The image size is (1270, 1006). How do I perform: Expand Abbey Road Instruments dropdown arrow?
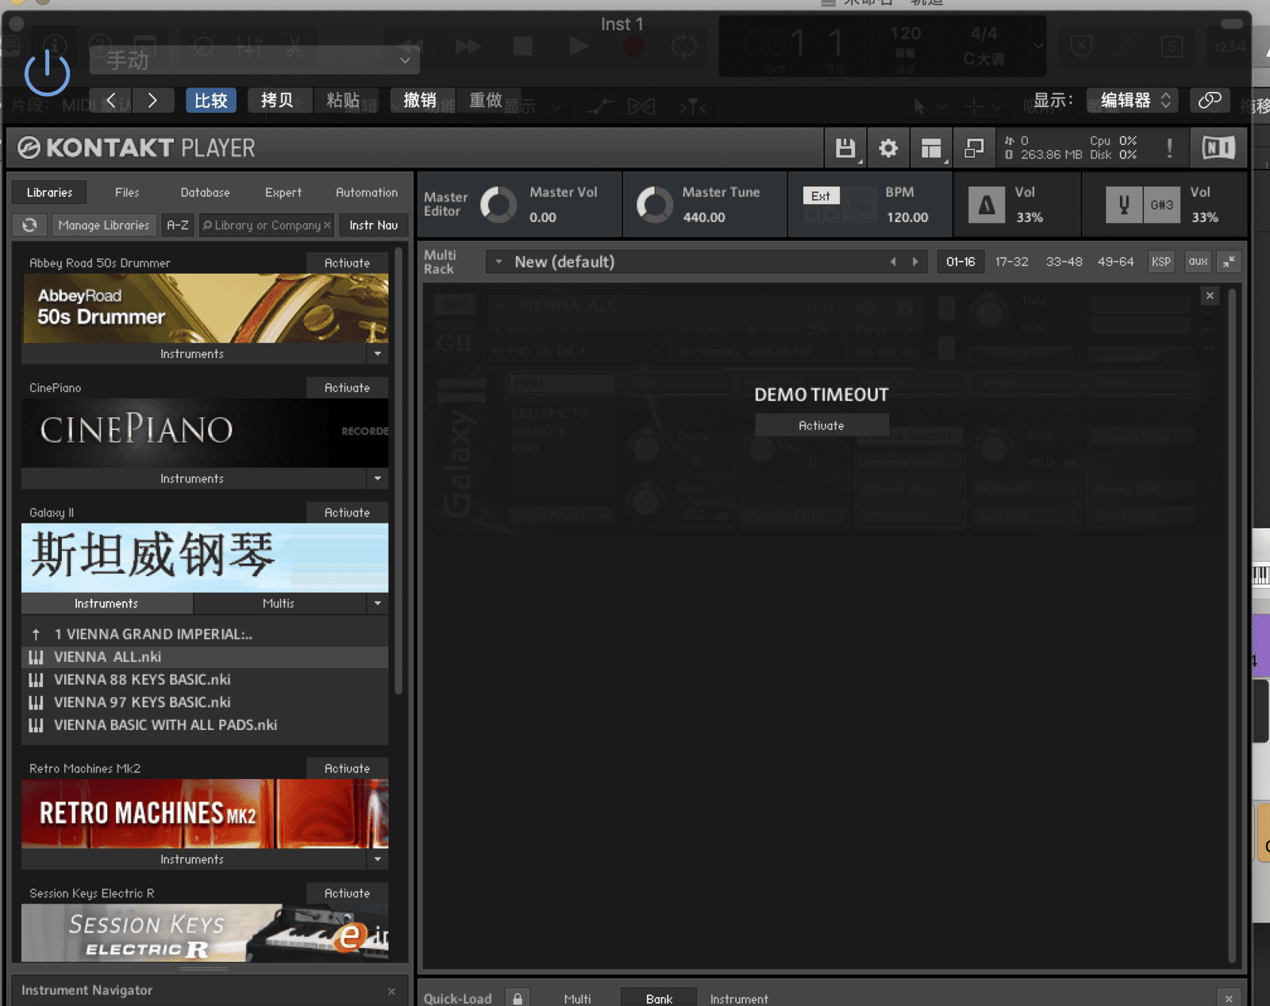click(x=378, y=354)
